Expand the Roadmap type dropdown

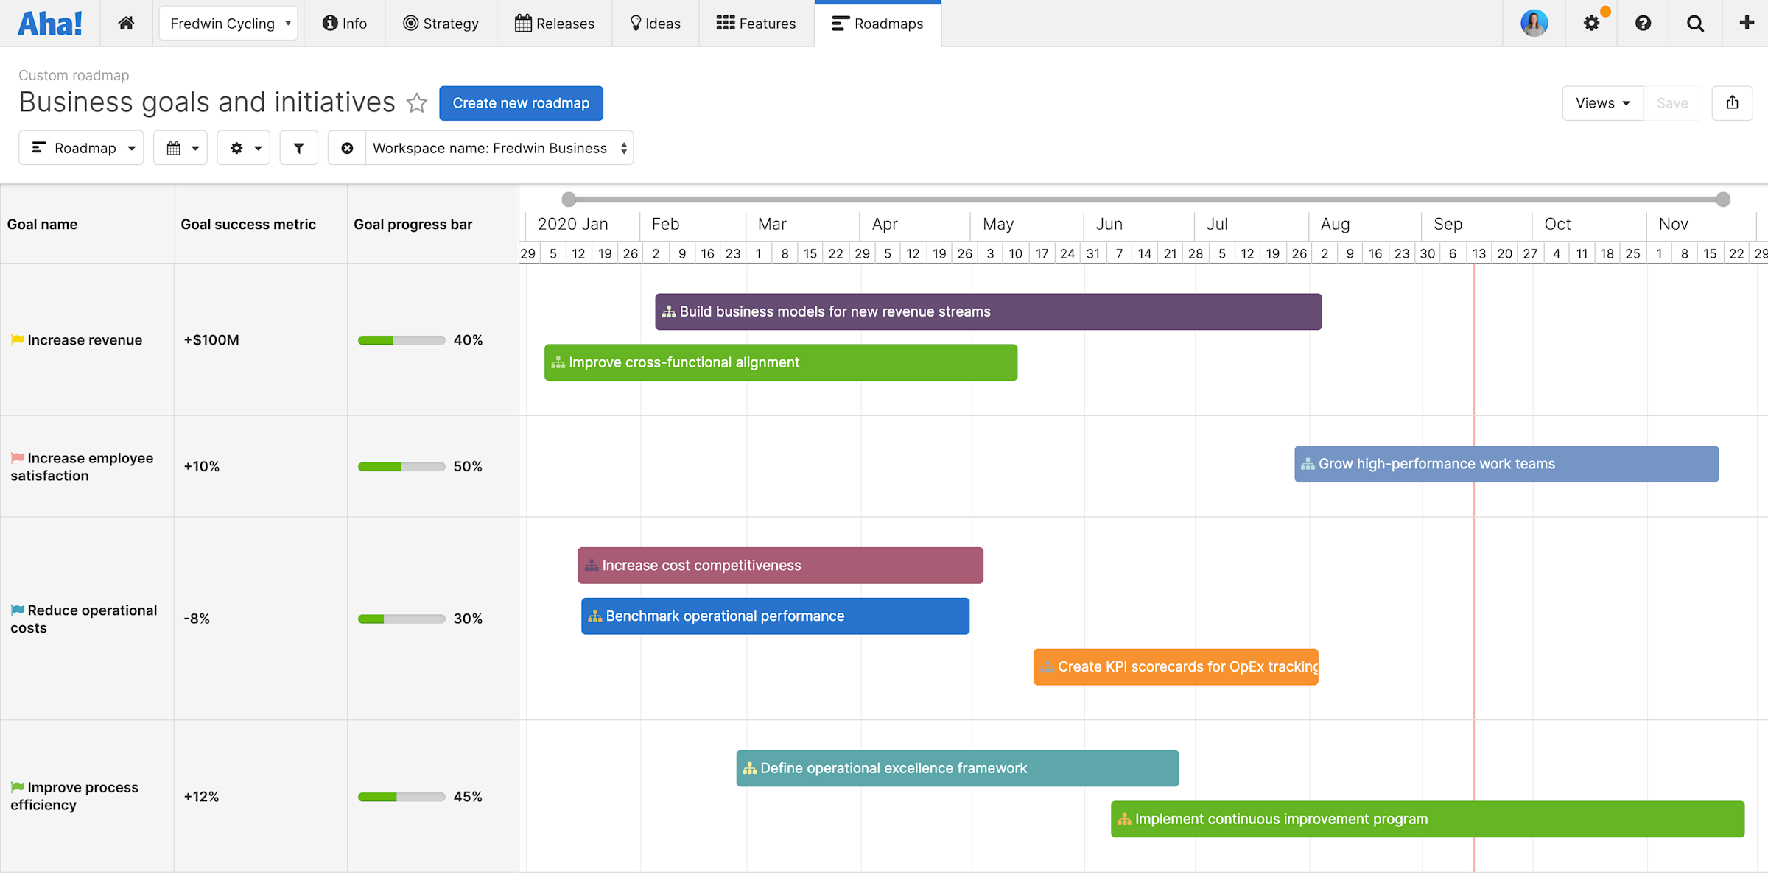point(81,147)
